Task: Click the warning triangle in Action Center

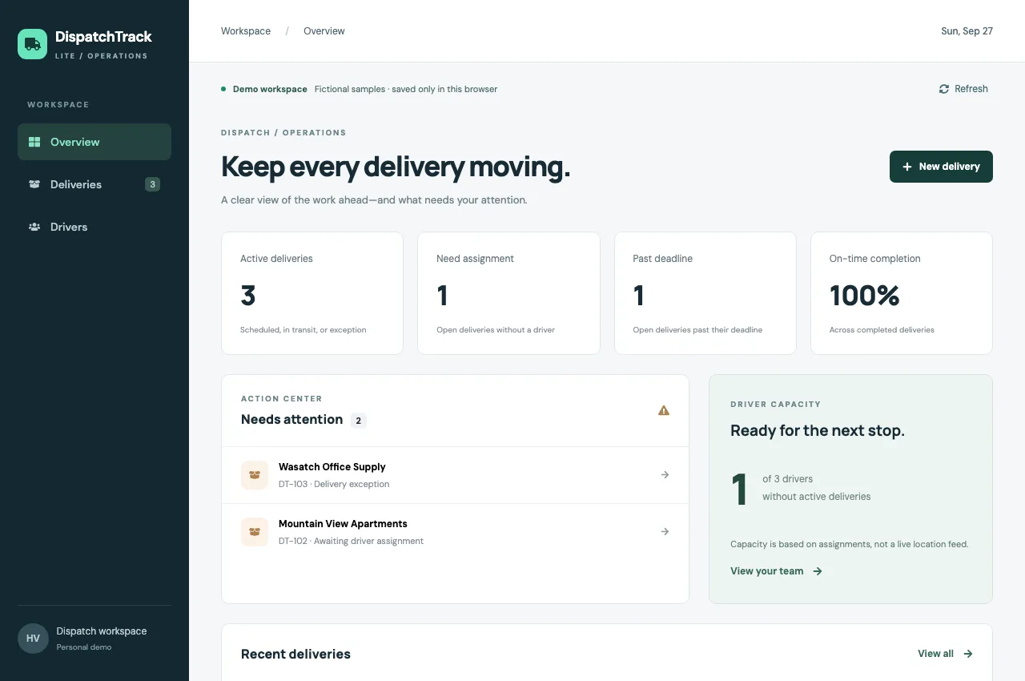Action: [x=664, y=410]
